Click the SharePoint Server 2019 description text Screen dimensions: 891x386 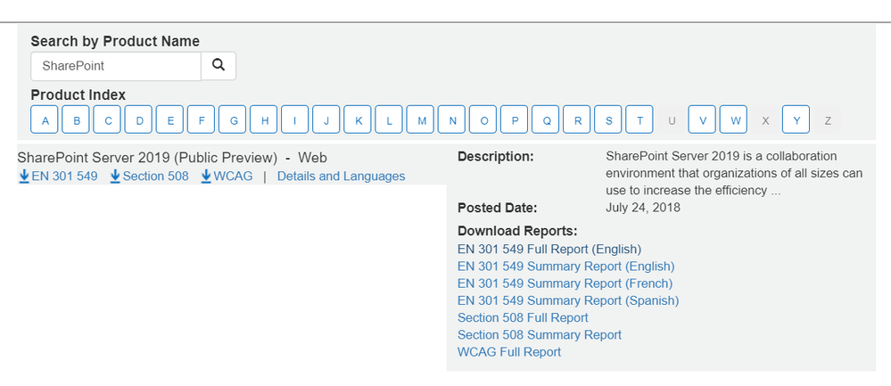tap(734, 173)
